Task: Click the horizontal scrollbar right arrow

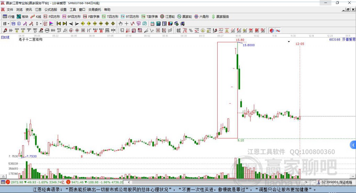Action: tap(306, 182)
